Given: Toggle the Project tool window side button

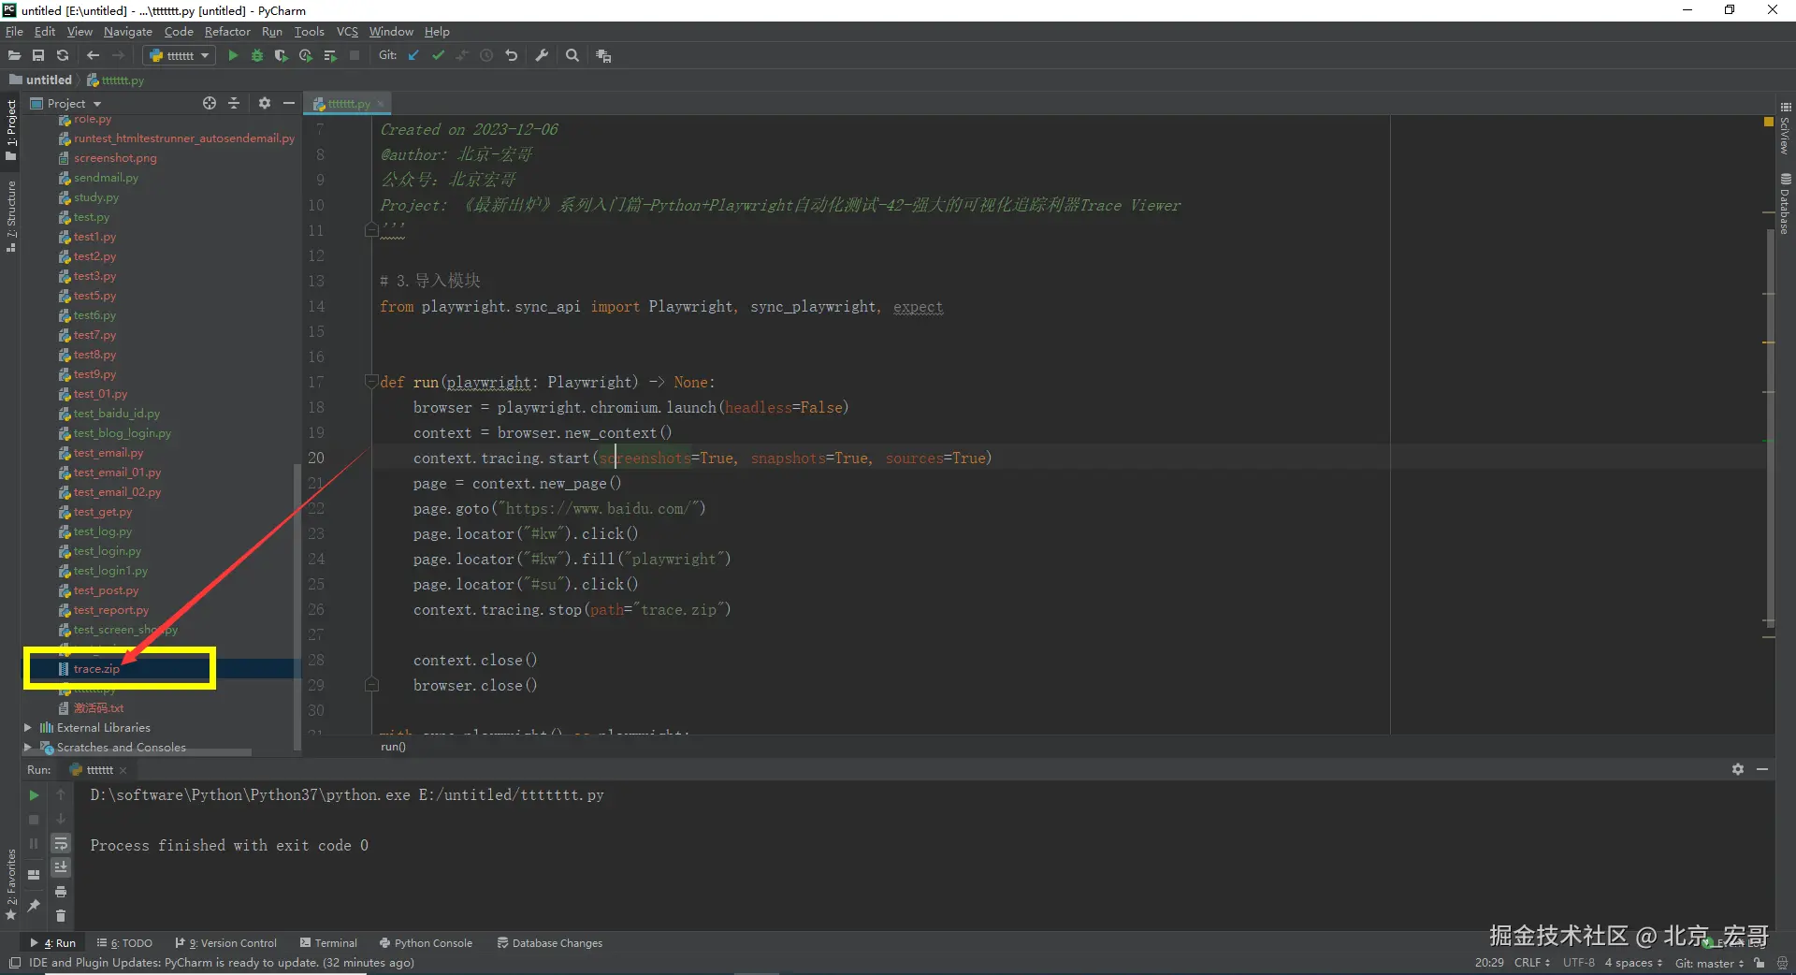Looking at the screenshot, I should tap(11, 131).
